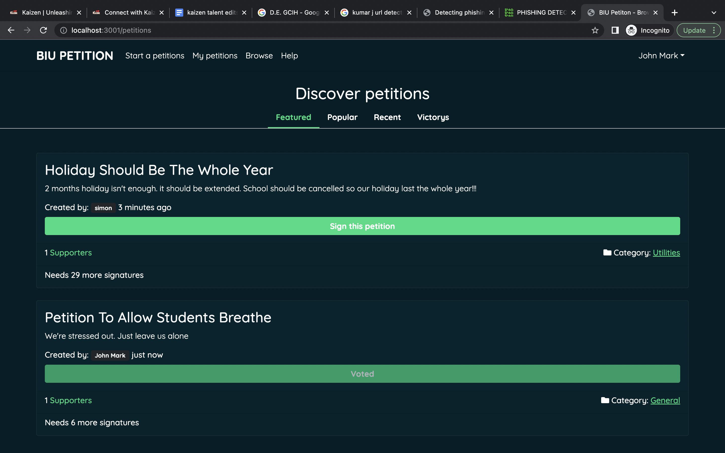725x453 pixels.
Task: Click Sign this petition button
Action: tap(362, 226)
